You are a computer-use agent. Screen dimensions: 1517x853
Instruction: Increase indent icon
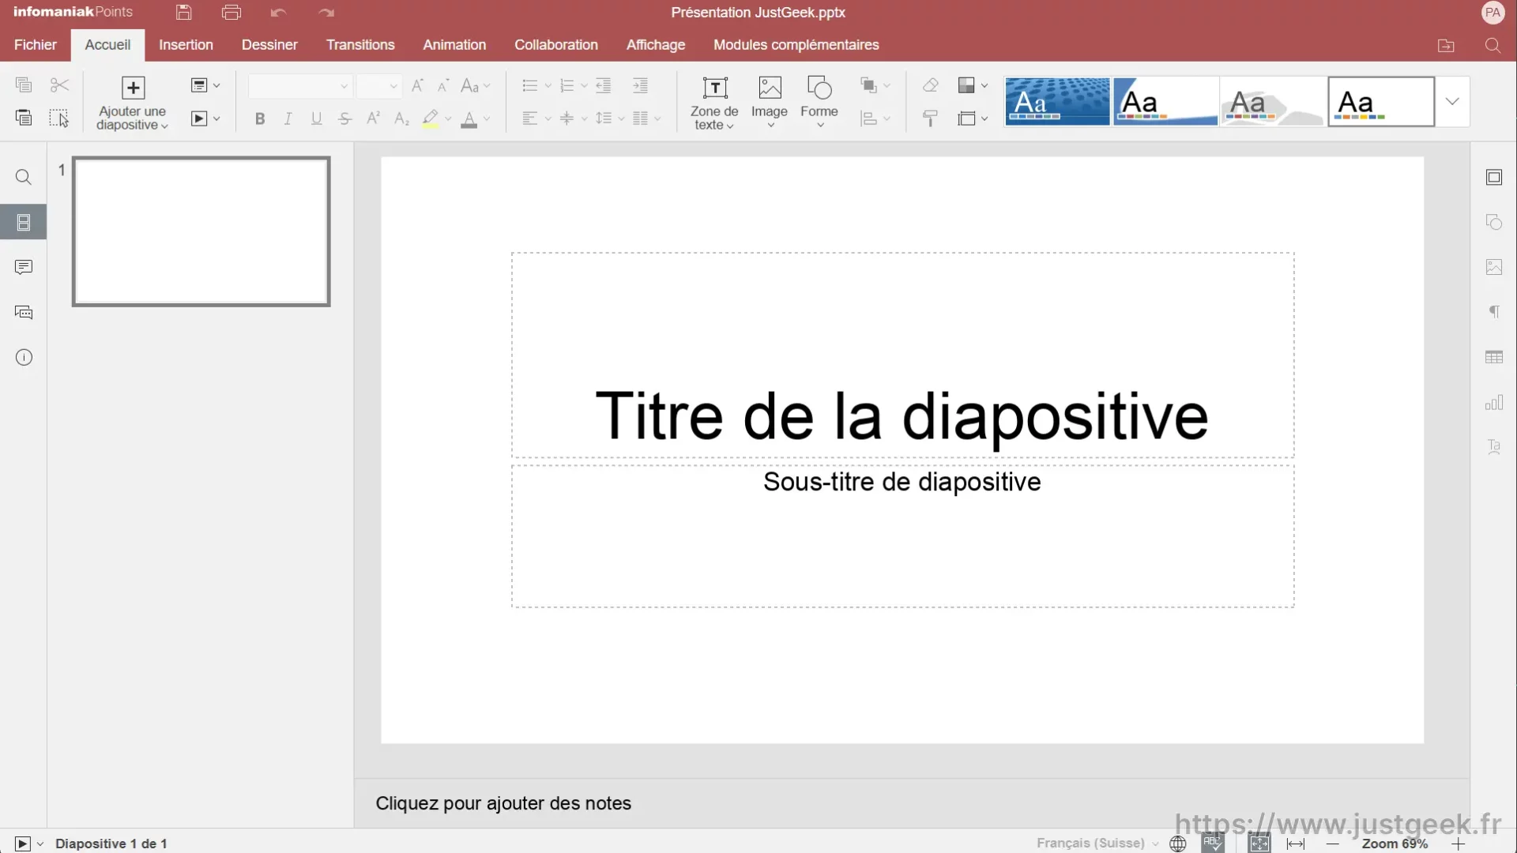coord(641,85)
